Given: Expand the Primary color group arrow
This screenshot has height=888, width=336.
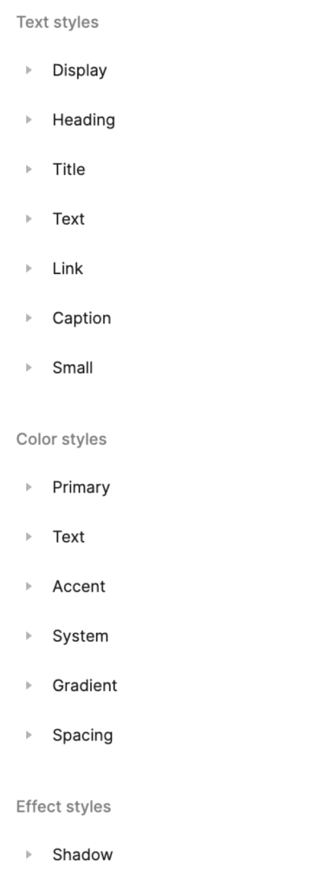Looking at the screenshot, I should [x=29, y=487].
